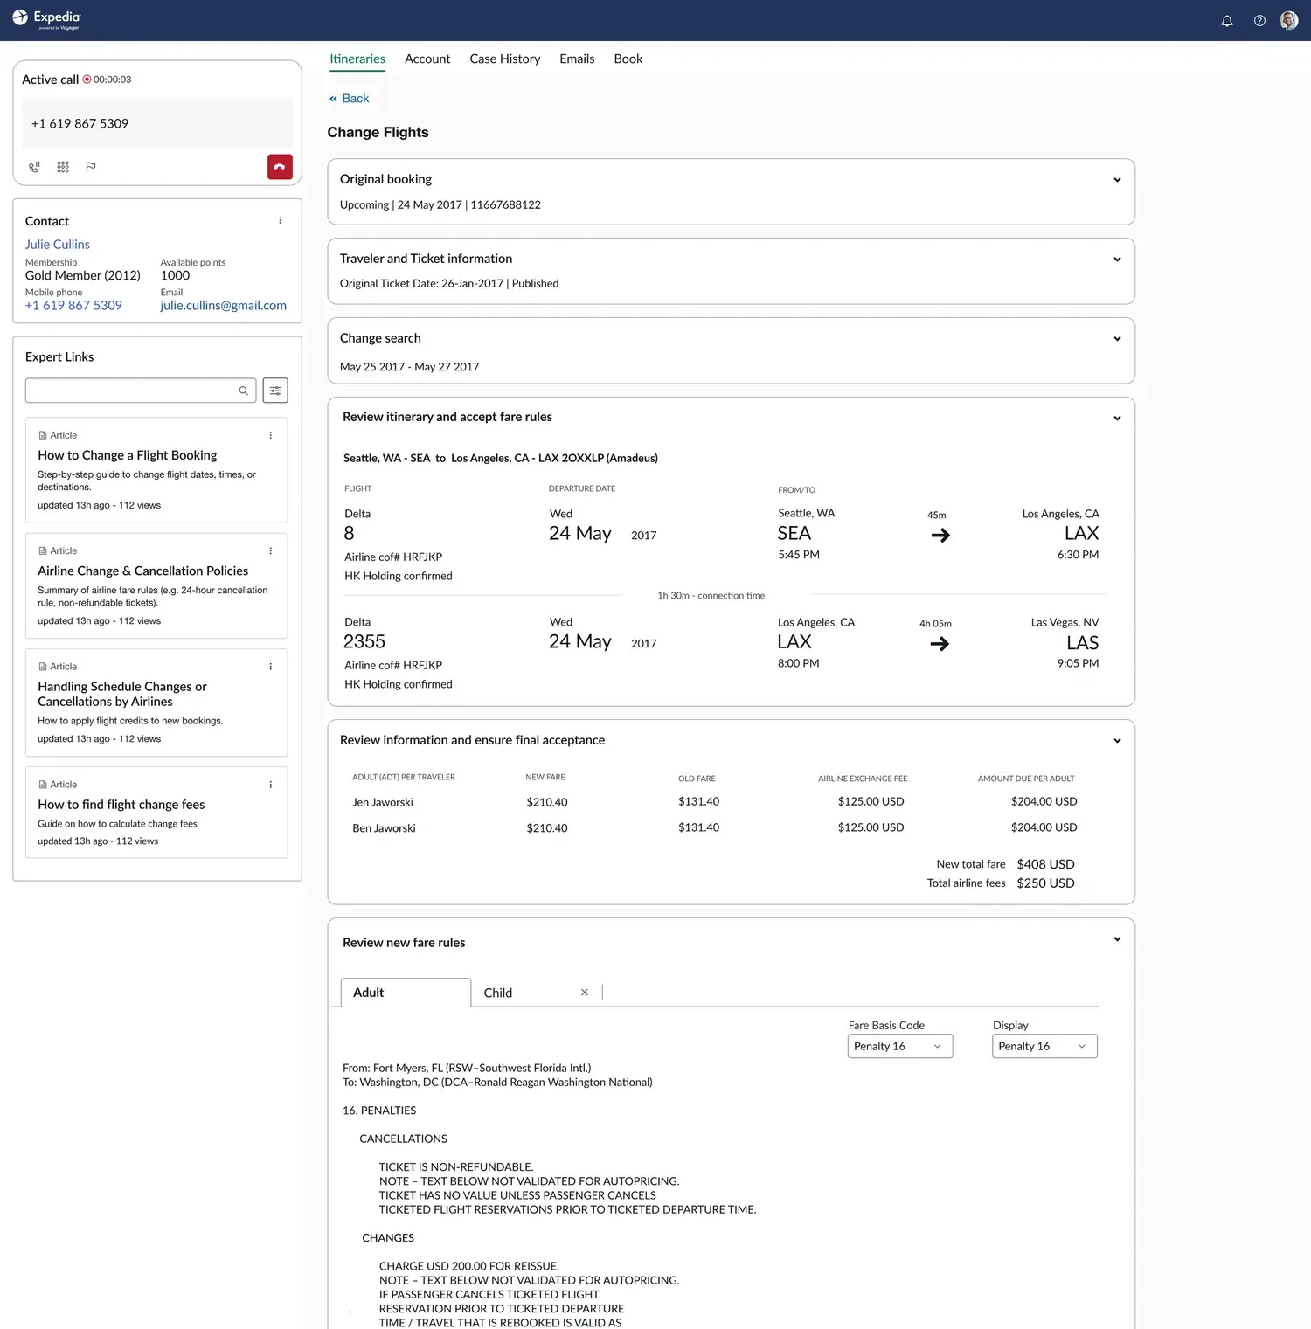Close the Child fare rules tab
The height and width of the screenshot is (1329, 1311).
tap(585, 993)
